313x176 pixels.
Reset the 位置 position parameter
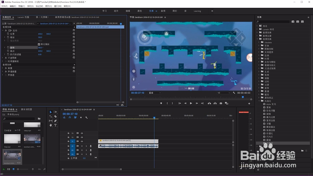74,34
